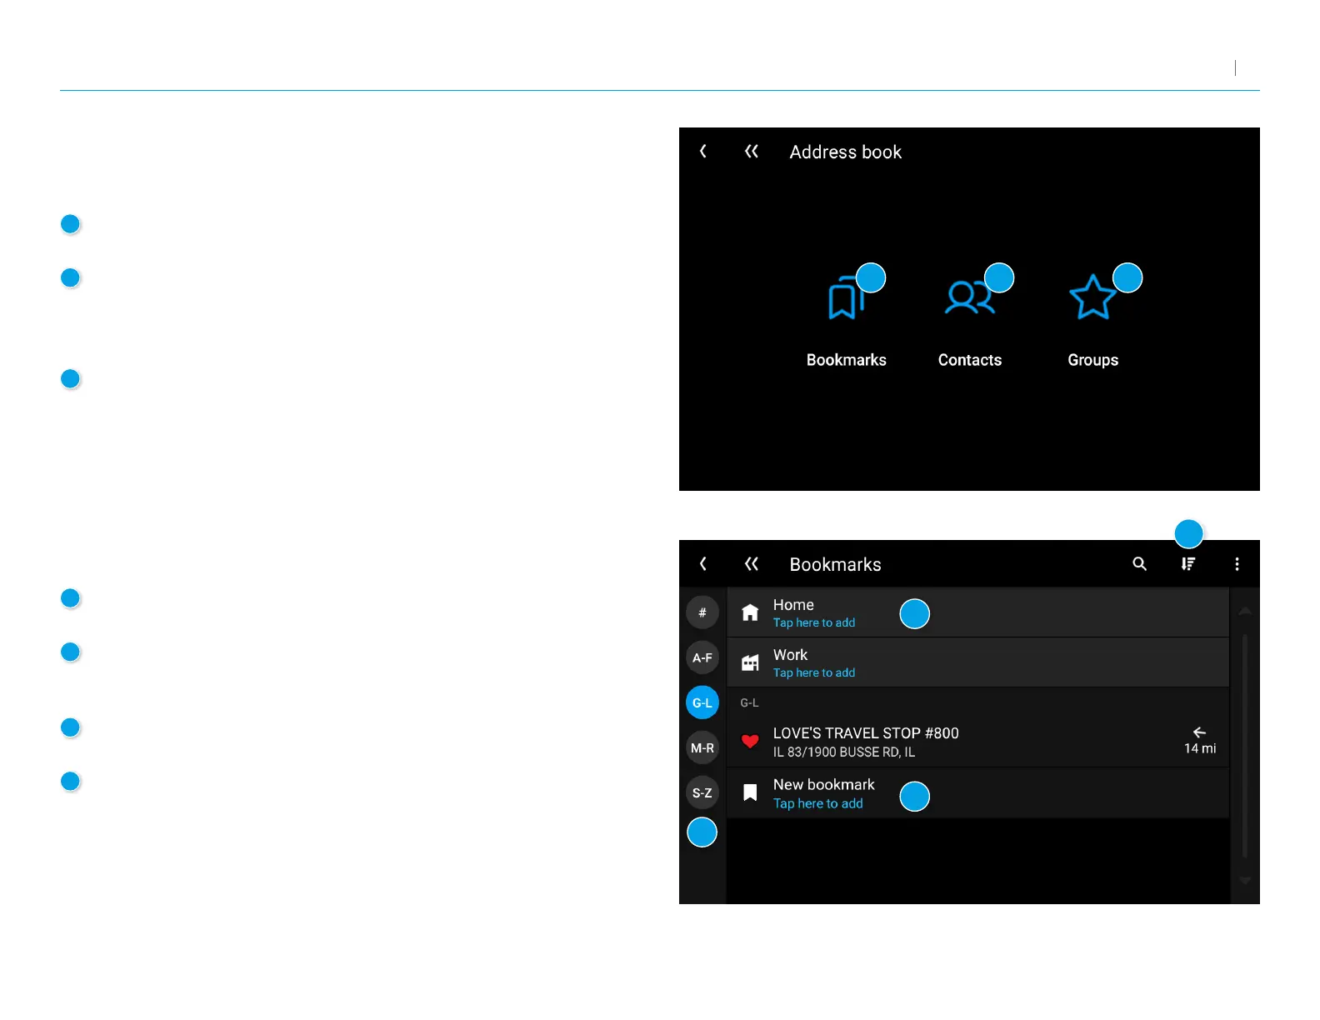Open search in Bookmarks header
The width and height of the screenshot is (1320, 1020).
1139,564
